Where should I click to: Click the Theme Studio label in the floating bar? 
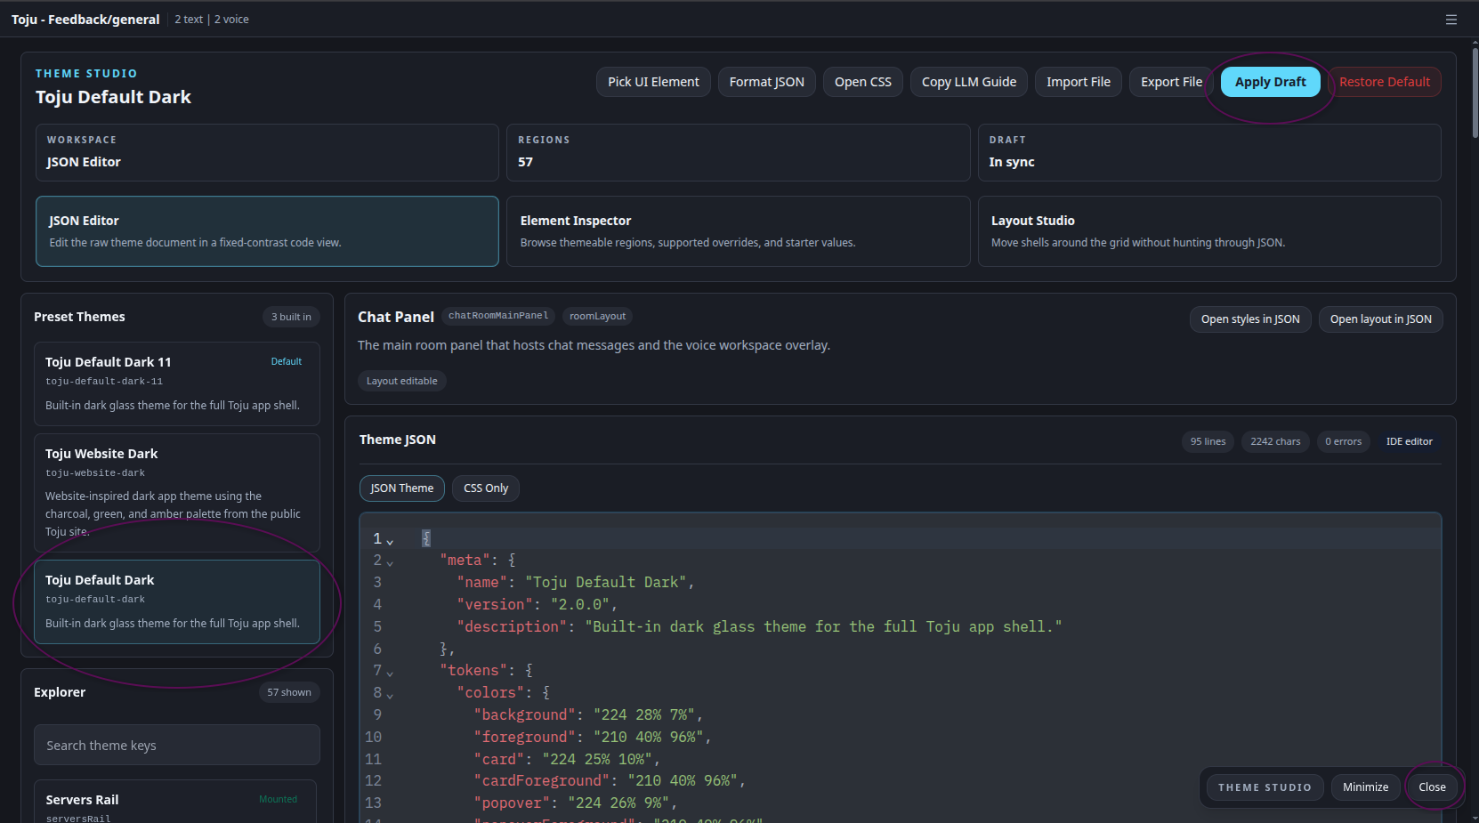pyautogui.click(x=1265, y=787)
